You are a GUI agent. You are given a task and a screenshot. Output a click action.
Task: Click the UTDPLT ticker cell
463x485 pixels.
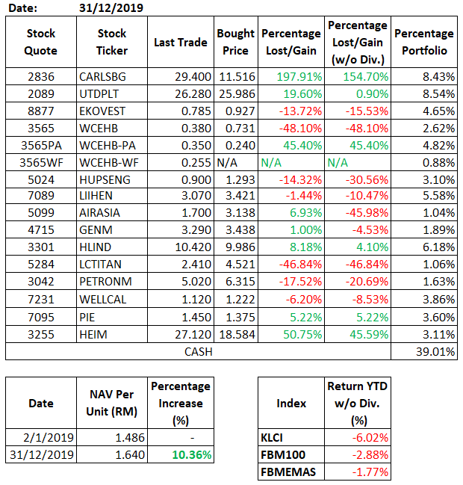click(112, 94)
